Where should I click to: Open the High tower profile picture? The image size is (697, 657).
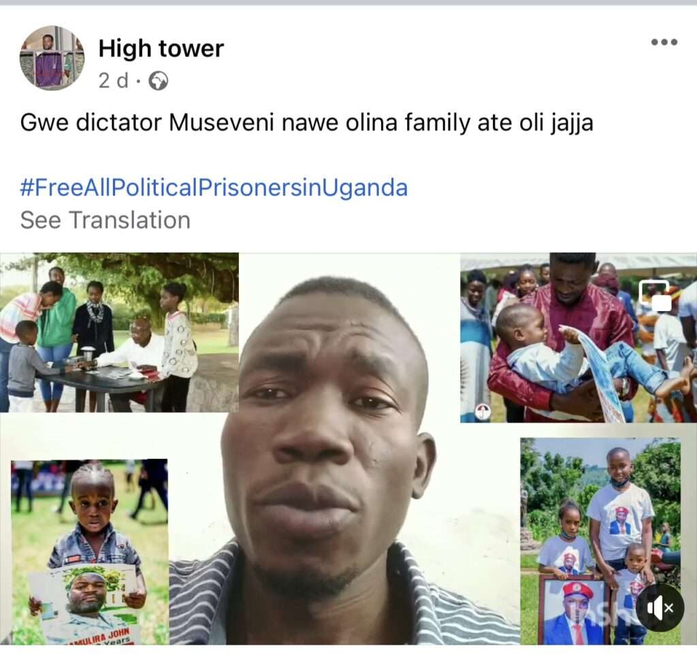(52, 59)
